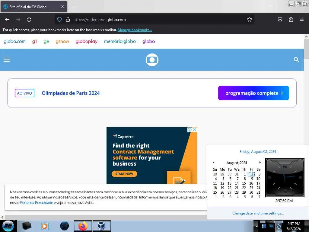Click the site security padlock icon

point(68,20)
